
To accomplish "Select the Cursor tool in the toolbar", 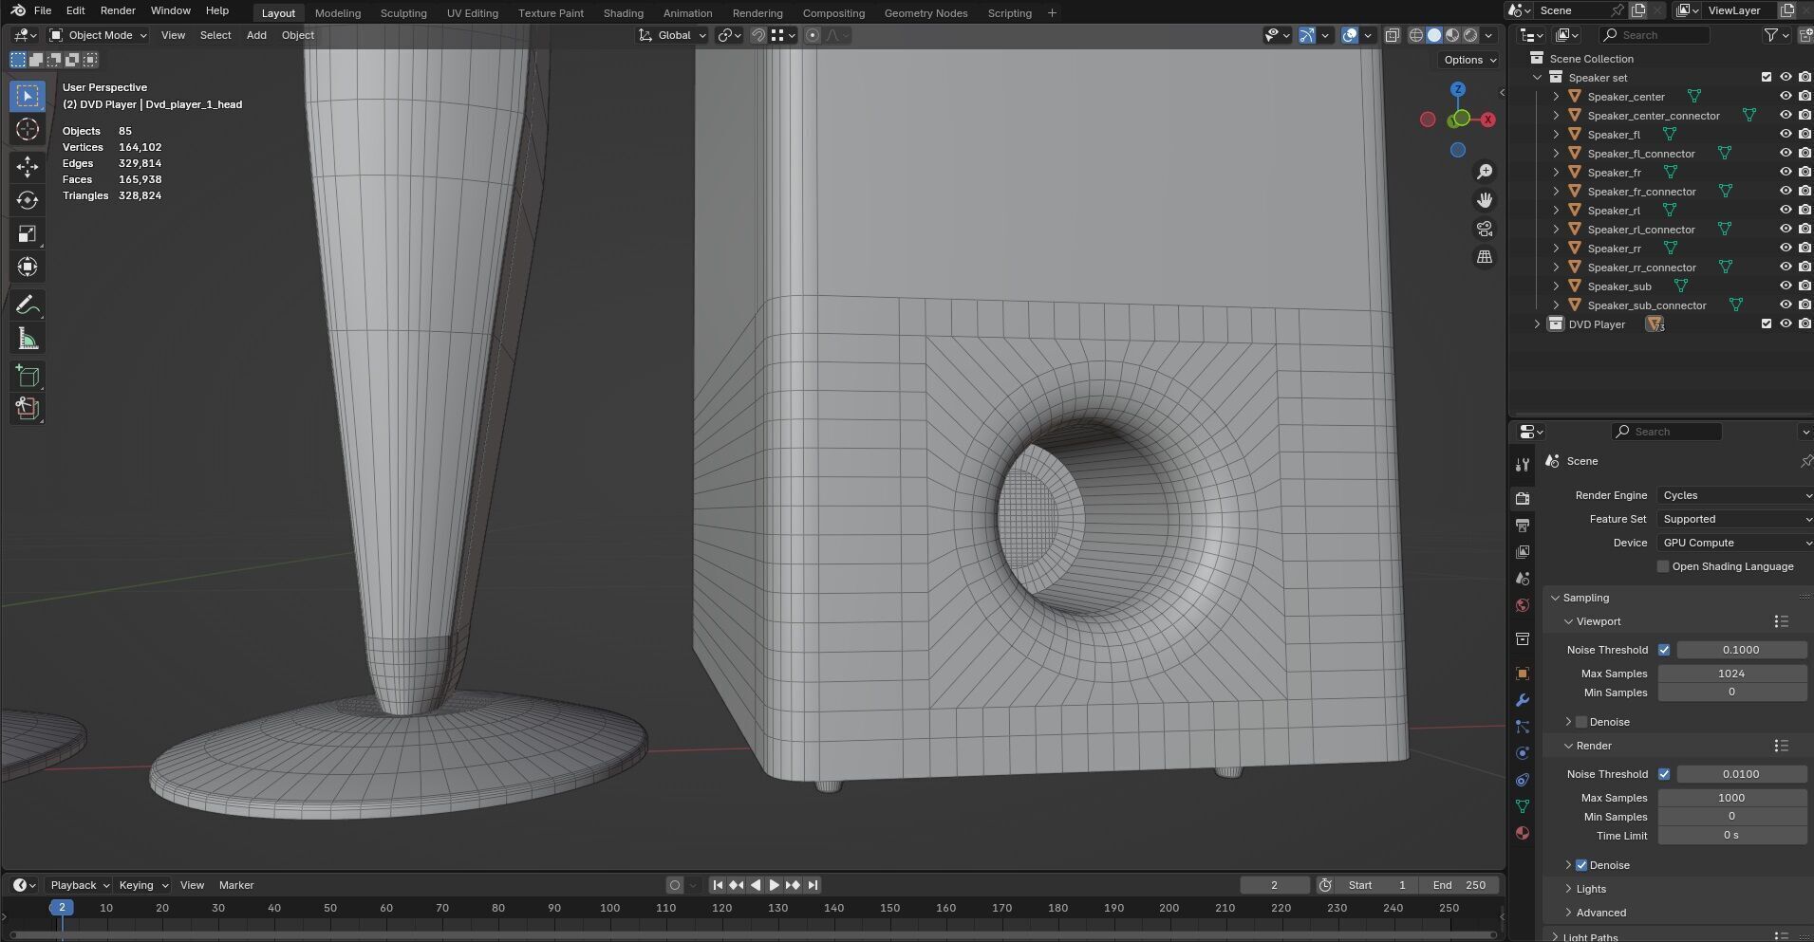I will coord(28,130).
